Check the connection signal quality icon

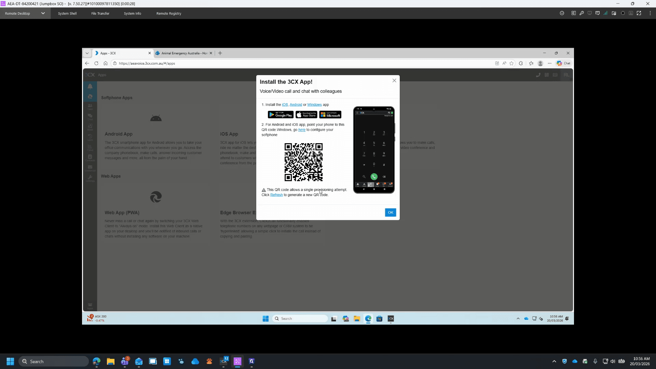point(605,13)
